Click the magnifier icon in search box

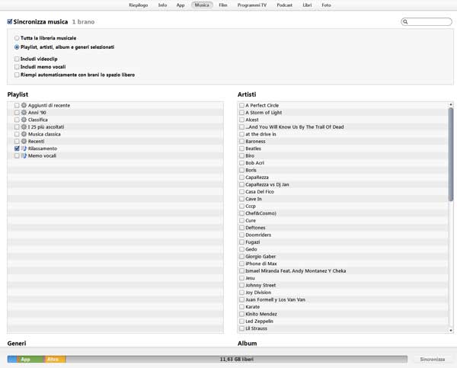(405, 22)
